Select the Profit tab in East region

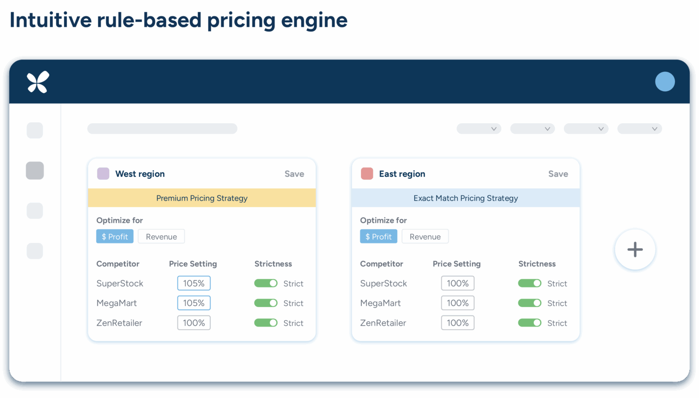pos(378,236)
